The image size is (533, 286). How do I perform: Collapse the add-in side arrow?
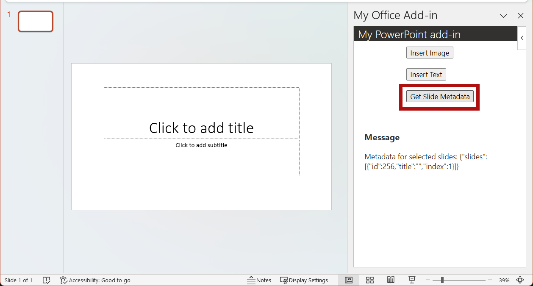point(522,38)
